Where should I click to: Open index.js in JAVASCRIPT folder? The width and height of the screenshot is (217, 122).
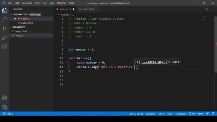31,36
